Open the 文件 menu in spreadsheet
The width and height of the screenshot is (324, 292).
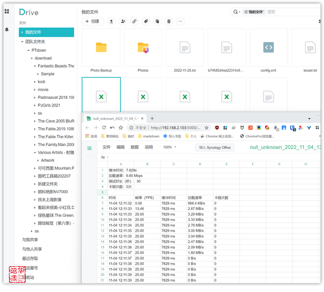[106, 147]
